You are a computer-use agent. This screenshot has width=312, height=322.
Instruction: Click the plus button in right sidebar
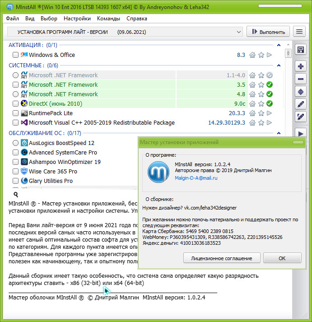[x=301, y=66]
